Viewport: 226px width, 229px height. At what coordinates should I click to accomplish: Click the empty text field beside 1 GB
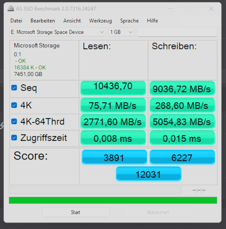coord(177,32)
